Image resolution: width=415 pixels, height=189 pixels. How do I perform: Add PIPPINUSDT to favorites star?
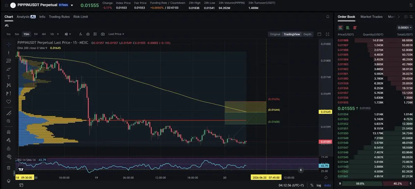[x=6, y=5]
